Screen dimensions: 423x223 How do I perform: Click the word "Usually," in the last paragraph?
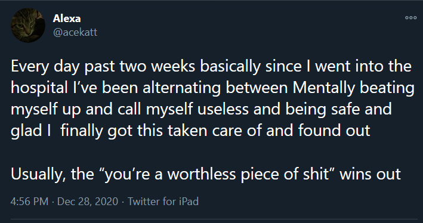click(38, 174)
